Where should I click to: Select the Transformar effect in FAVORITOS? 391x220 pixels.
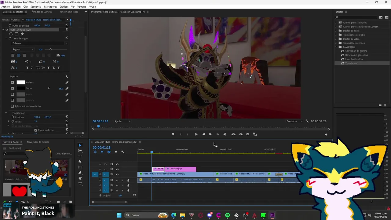pyautogui.click(x=351, y=63)
